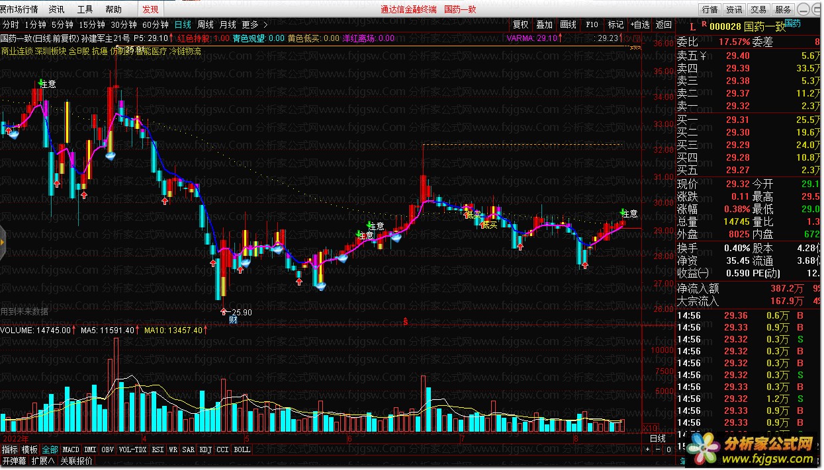Click the 深圳板块 sector tag
This screenshot has height=470, width=824.
tap(50, 50)
